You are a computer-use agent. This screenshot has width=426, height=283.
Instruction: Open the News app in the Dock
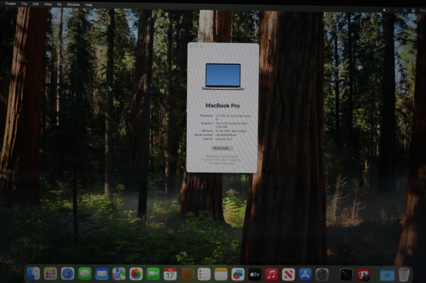[x=288, y=274]
